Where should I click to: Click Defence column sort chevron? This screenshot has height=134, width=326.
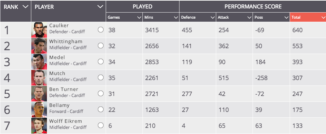coord(213,18)
